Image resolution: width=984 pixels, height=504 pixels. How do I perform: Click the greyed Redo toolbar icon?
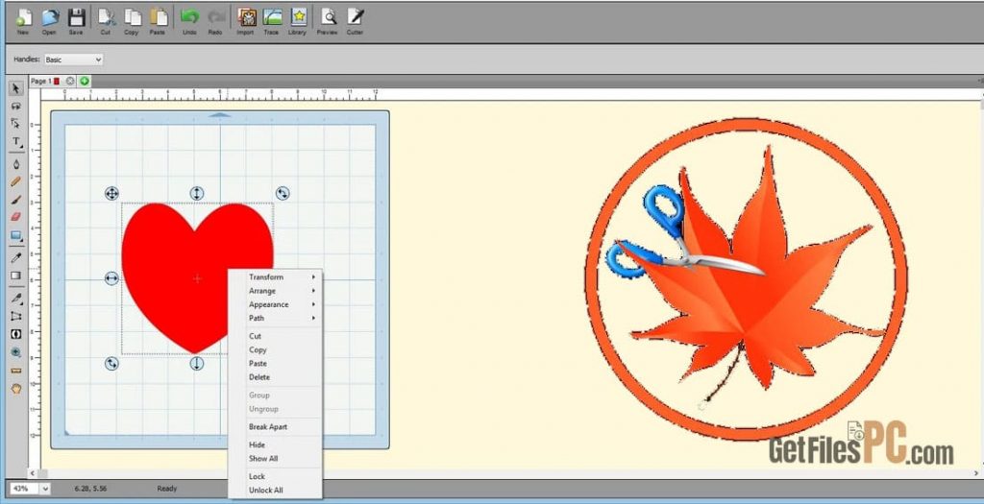pyautogui.click(x=215, y=19)
